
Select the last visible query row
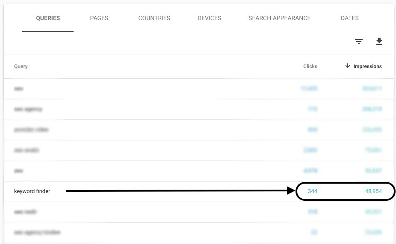[x=199, y=232]
